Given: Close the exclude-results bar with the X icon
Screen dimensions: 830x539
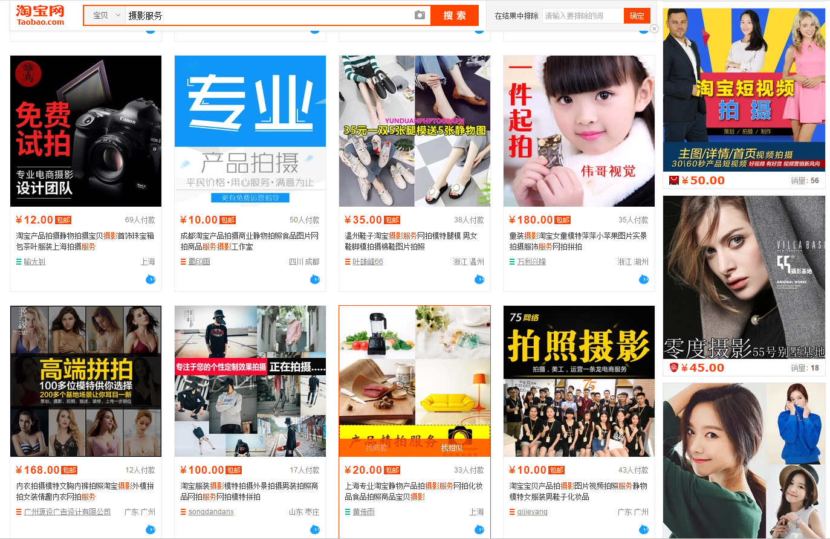Looking at the screenshot, I should [654, 28].
